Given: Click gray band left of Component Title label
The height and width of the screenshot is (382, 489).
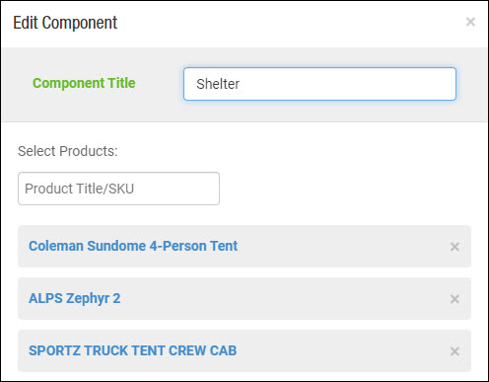Looking at the screenshot, I should click(x=17, y=84).
